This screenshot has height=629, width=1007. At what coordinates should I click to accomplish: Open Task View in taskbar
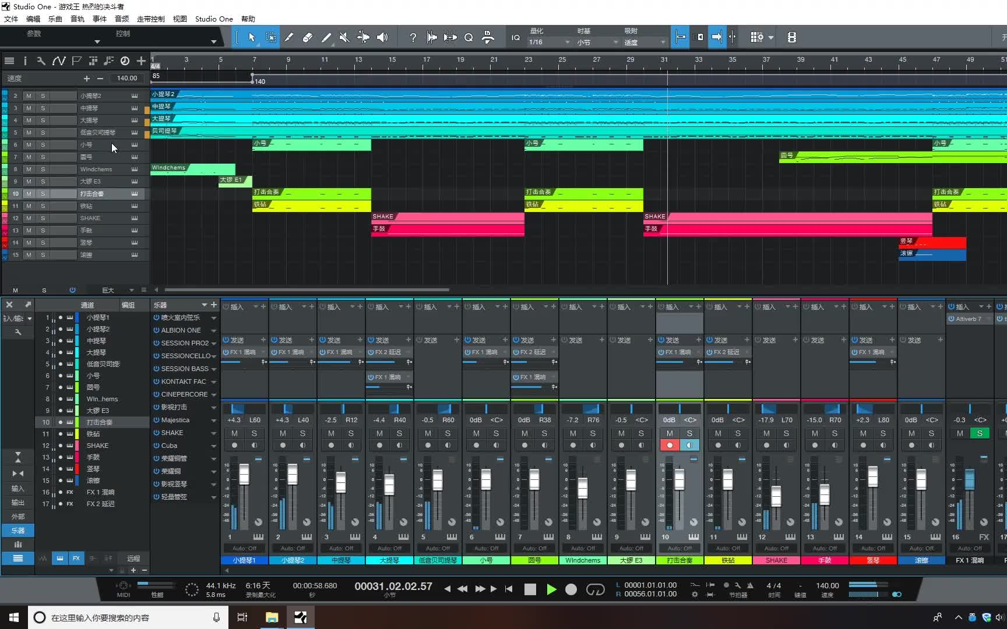(x=242, y=617)
